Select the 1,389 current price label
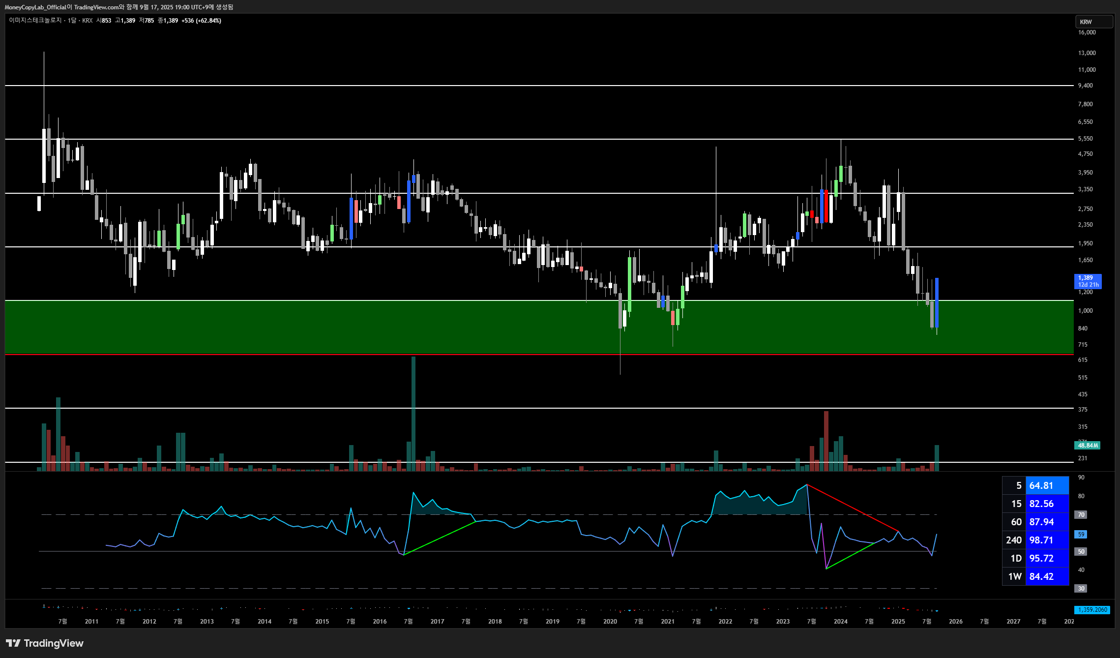The width and height of the screenshot is (1120, 658). pyautogui.click(x=1088, y=281)
